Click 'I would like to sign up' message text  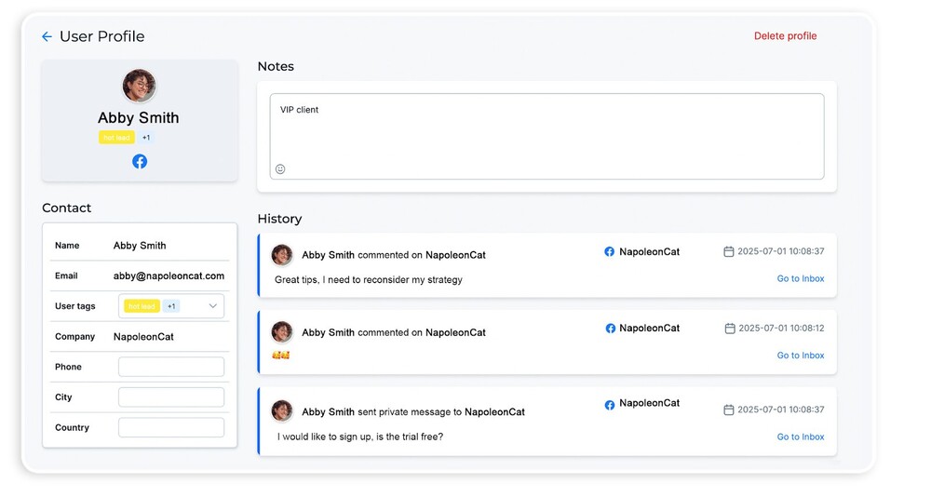pos(360,437)
